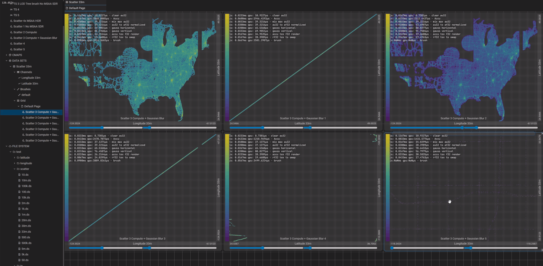Close the Gaussian Blur 5 plot panel
Viewport: 543px width, 266px height.
tap(542, 133)
